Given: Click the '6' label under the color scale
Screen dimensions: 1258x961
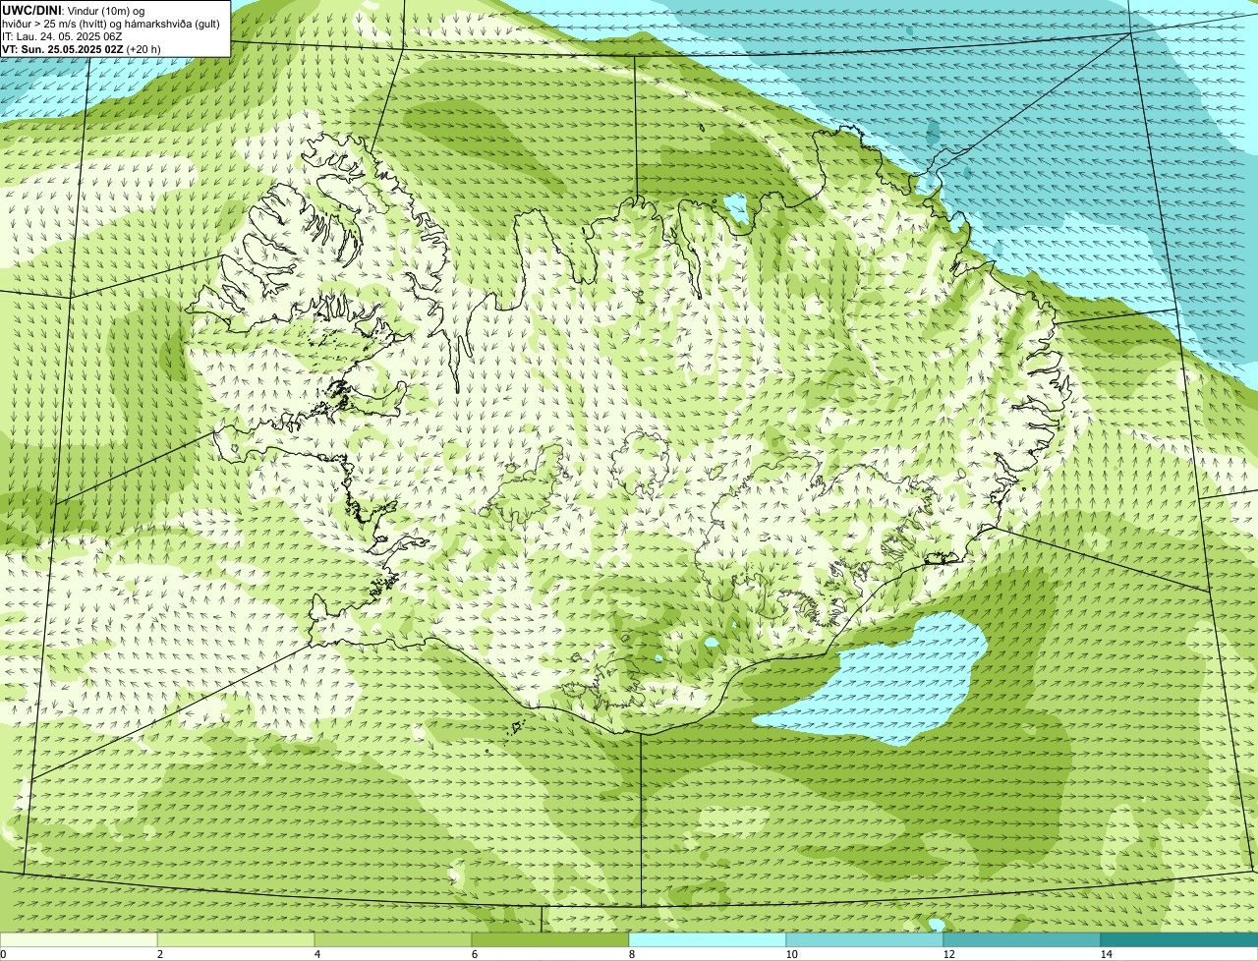Looking at the screenshot, I should point(474,954).
